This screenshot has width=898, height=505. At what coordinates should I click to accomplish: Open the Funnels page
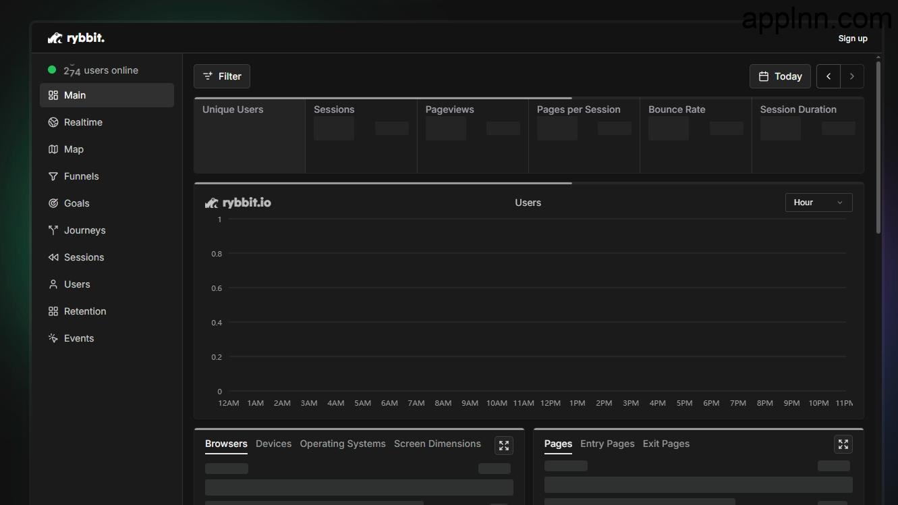[x=107, y=176]
